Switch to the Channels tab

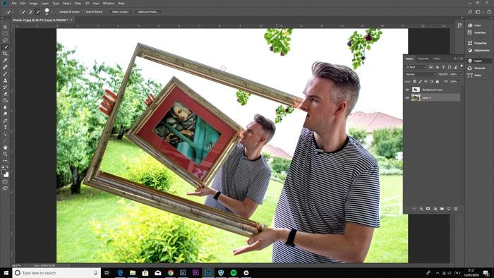coord(423,59)
